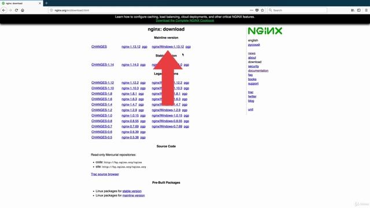Select the nginx: download tab
Viewport: 370px width, 208px height.
pyautogui.click(x=21, y=3)
